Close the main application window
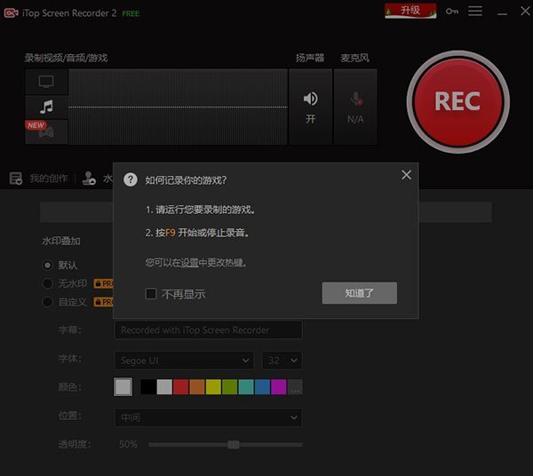The width and height of the screenshot is (533, 476). (x=525, y=12)
